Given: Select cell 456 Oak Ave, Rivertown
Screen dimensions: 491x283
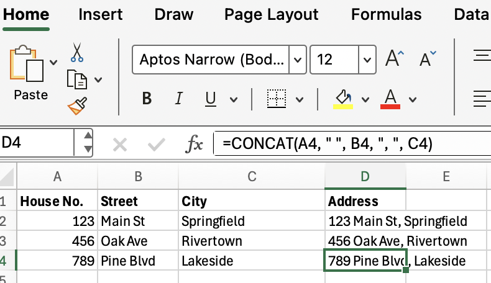Looking at the screenshot, I should 365,241.
